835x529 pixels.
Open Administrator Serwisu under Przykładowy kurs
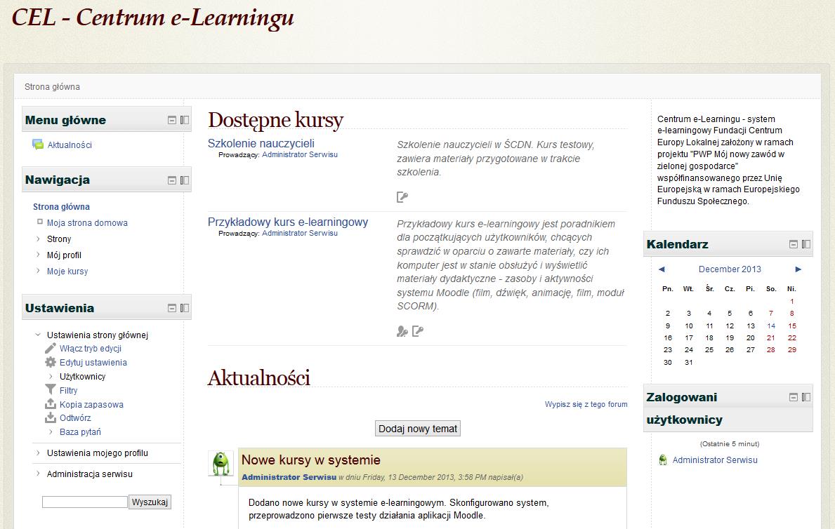300,233
